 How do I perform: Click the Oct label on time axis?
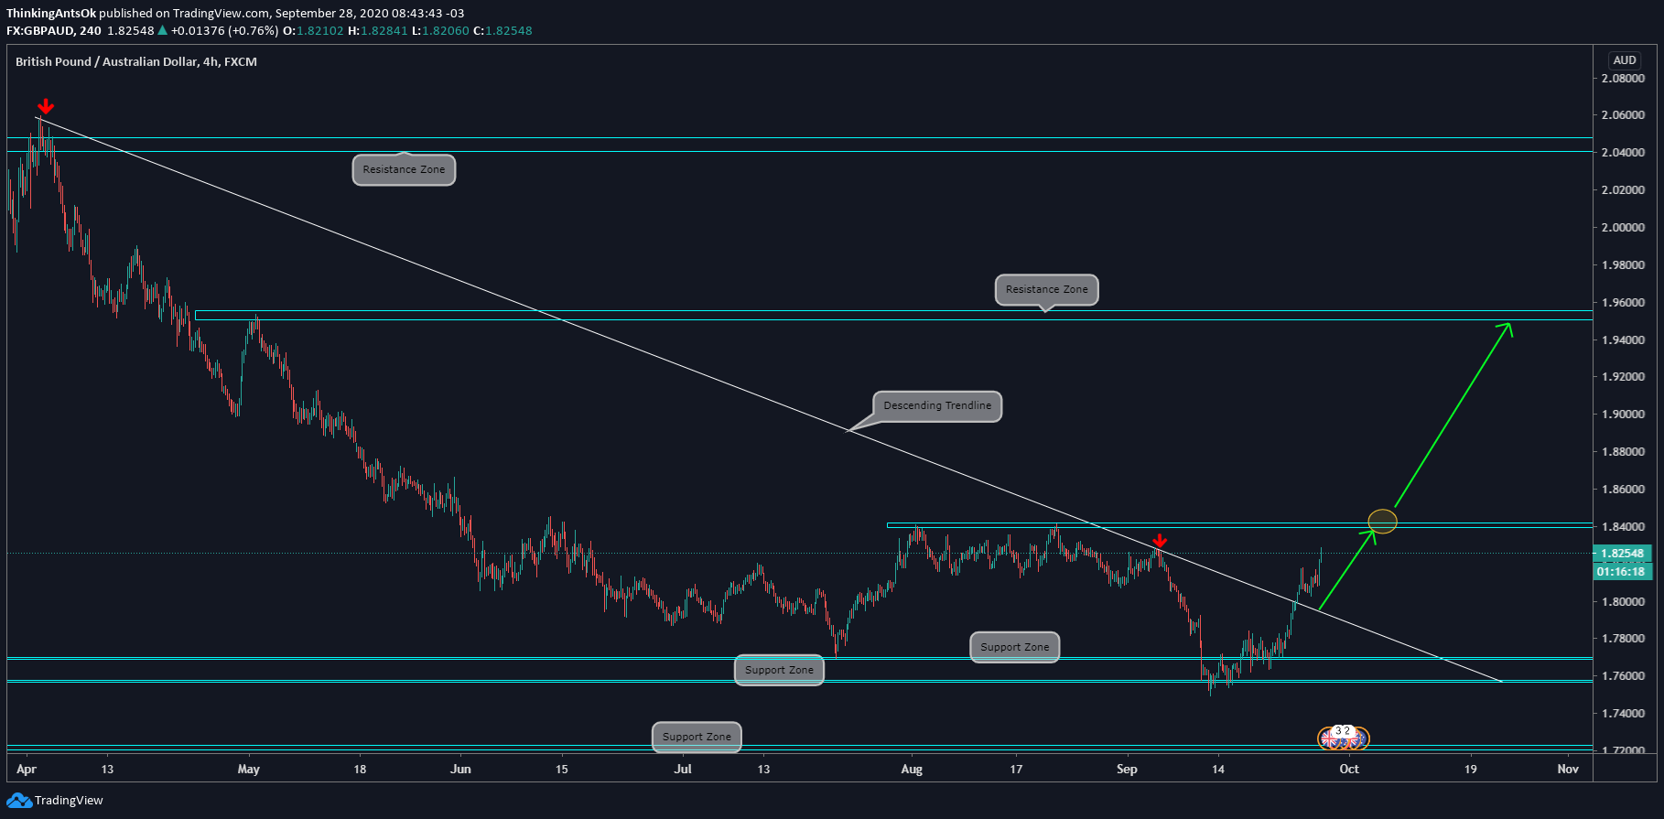coord(1349,770)
